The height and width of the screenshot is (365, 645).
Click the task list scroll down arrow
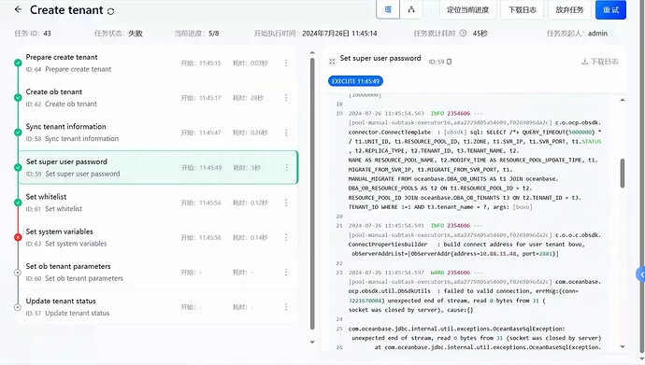click(x=312, y=342)
